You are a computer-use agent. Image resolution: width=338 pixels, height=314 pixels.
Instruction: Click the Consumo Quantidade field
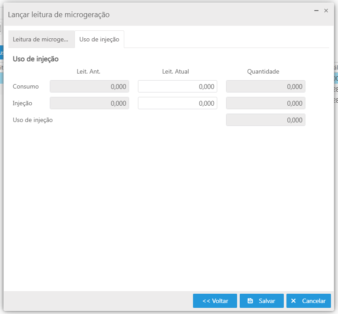tap(265, 87)
